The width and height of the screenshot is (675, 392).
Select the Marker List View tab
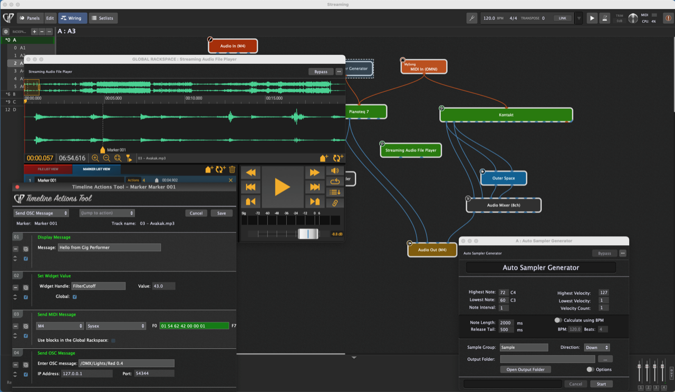[97, 169]
